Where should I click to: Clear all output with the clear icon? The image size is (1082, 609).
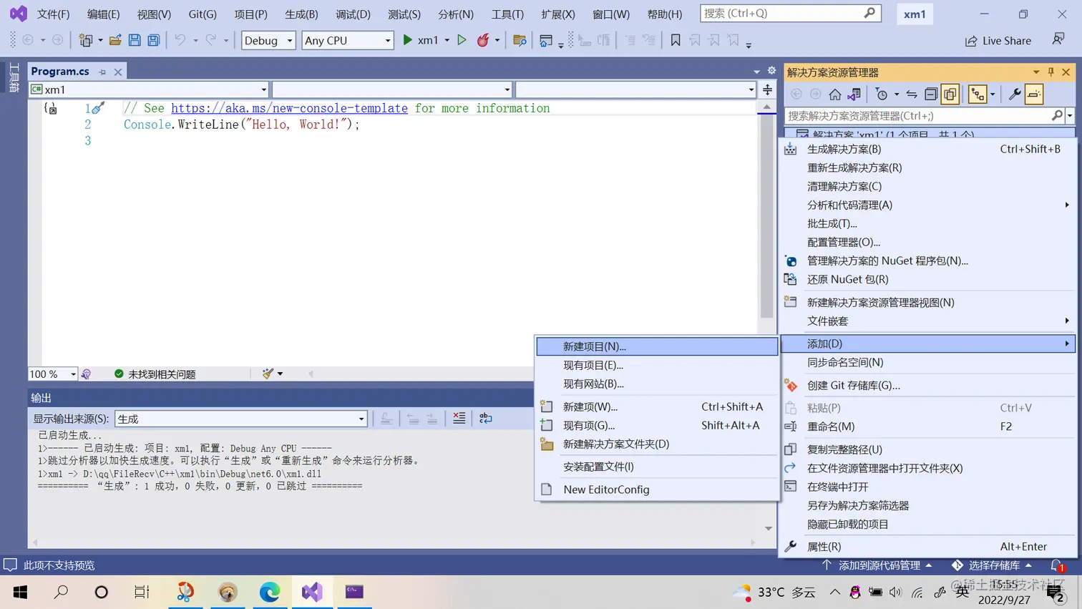(459, 419)
